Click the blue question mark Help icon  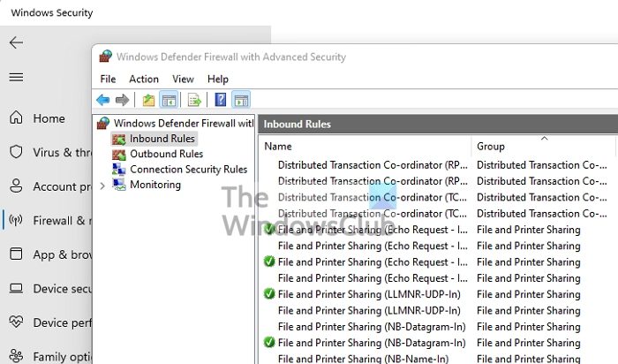point(221,100)
